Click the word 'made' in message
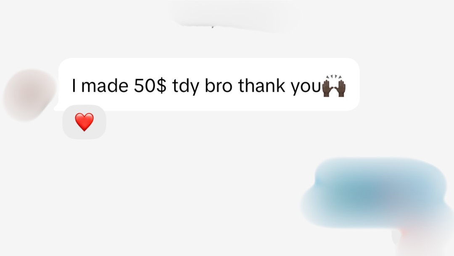The image size is (454, 256). (x=105, y=85)
